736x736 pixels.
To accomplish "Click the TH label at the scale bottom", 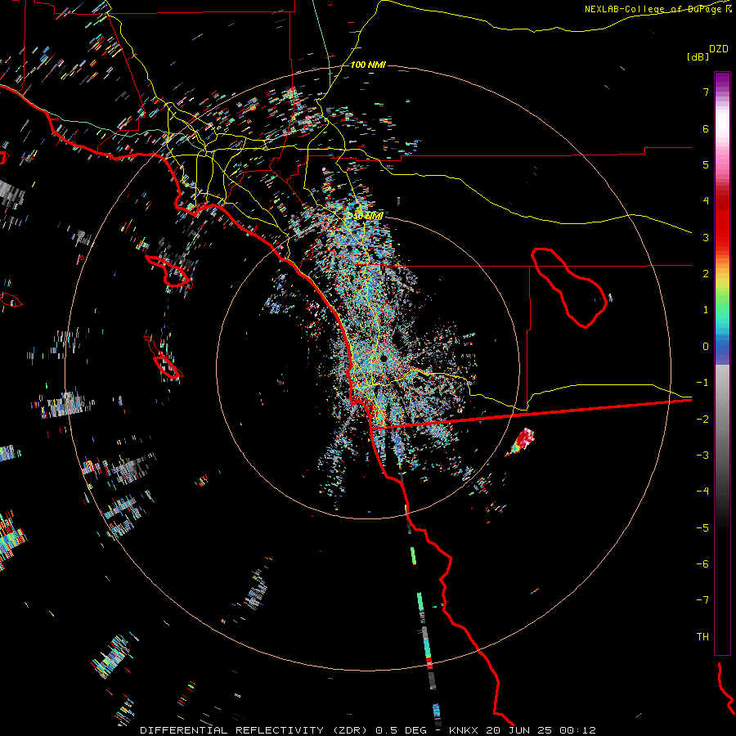I will click(x=702, y=637).
